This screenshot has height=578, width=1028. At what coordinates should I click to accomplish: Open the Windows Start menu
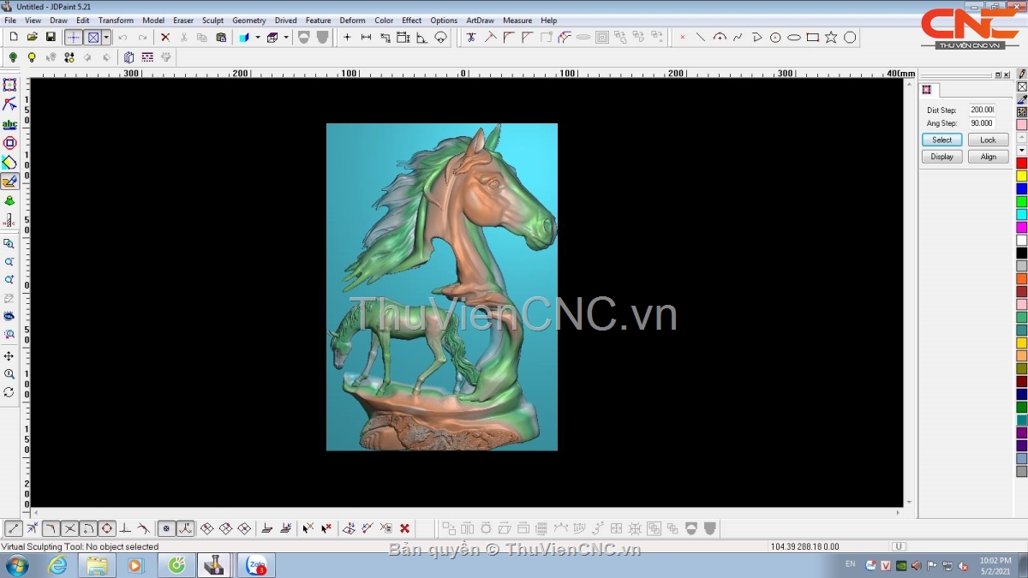coord(16,565)
